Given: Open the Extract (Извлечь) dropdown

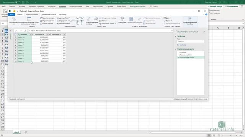Looking at the screenshot, I should (x=104, y=21).
